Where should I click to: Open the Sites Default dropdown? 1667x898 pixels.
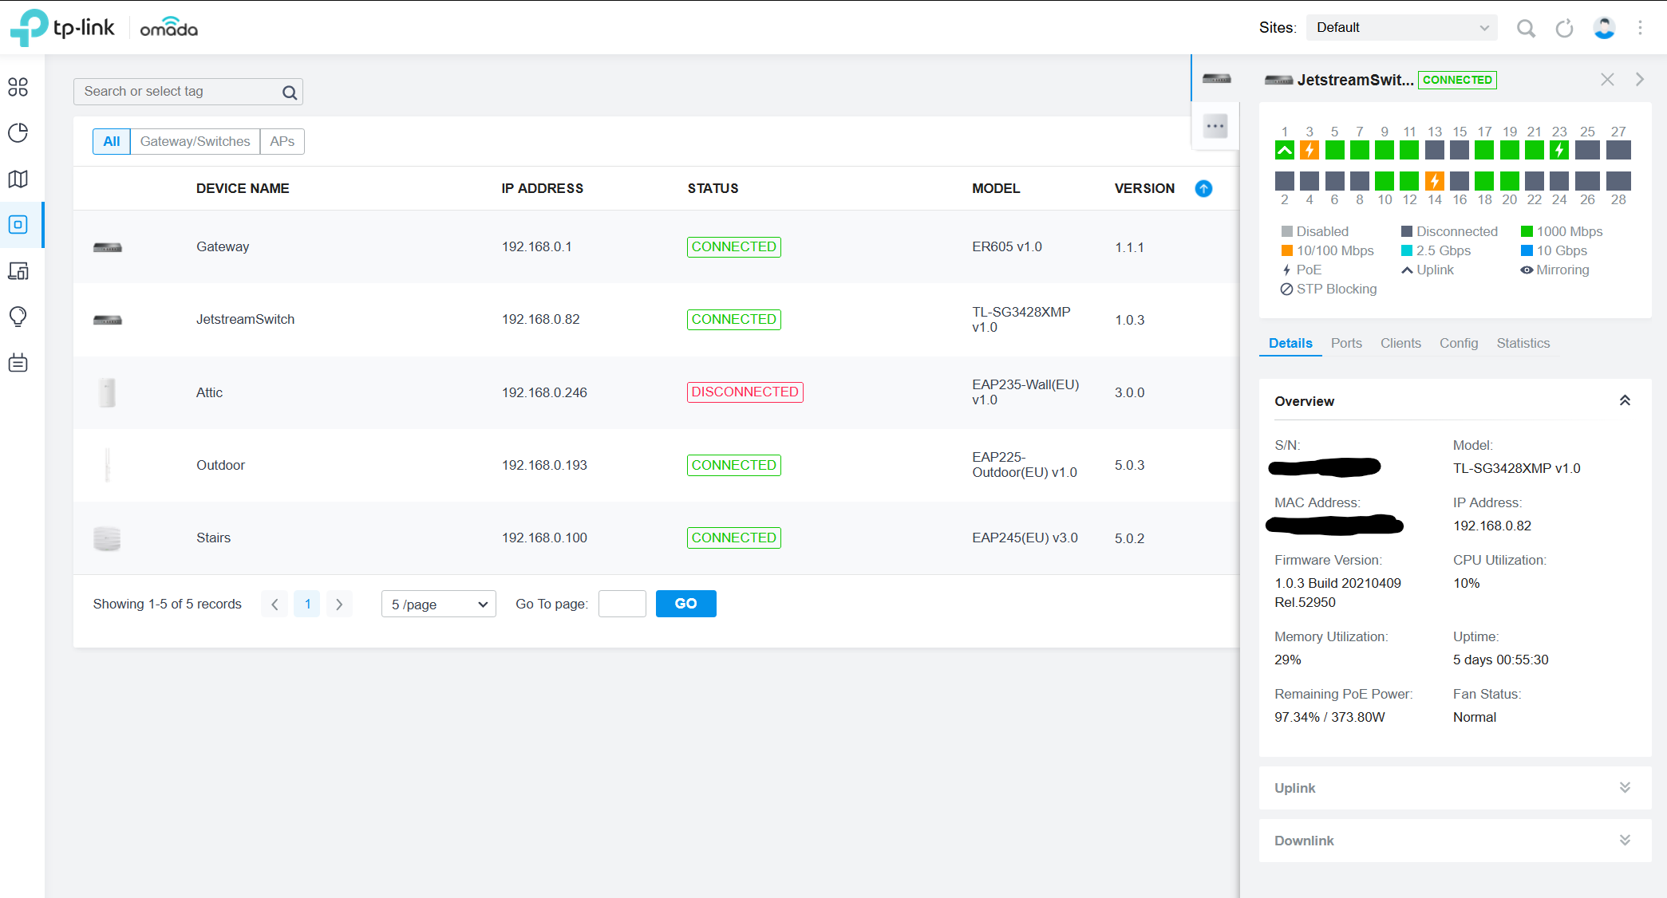pos(1402,28)
